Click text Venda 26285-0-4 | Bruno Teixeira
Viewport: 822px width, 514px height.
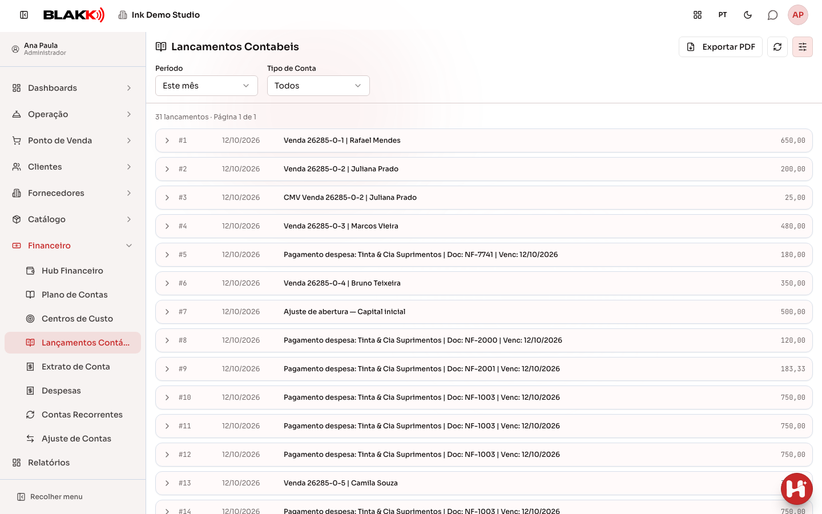342,283
